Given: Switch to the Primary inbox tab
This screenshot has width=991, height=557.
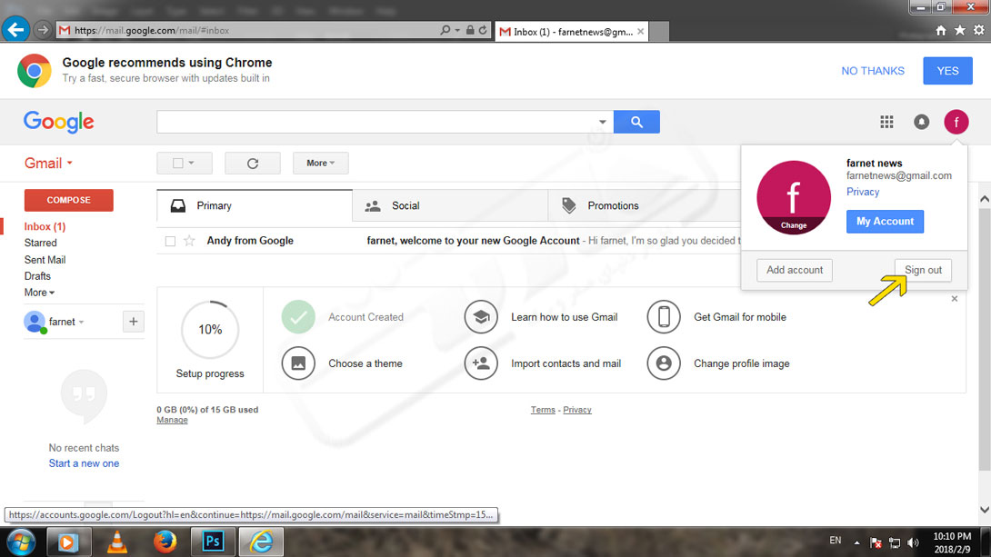Looking at the screenshot, I should tap(254, 206).
